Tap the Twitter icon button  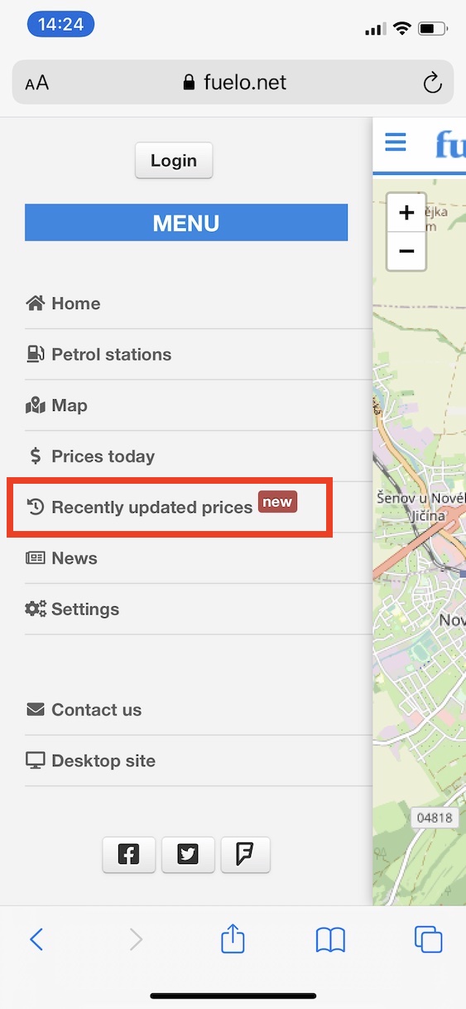pyautogui.click(x=188, y=855)
